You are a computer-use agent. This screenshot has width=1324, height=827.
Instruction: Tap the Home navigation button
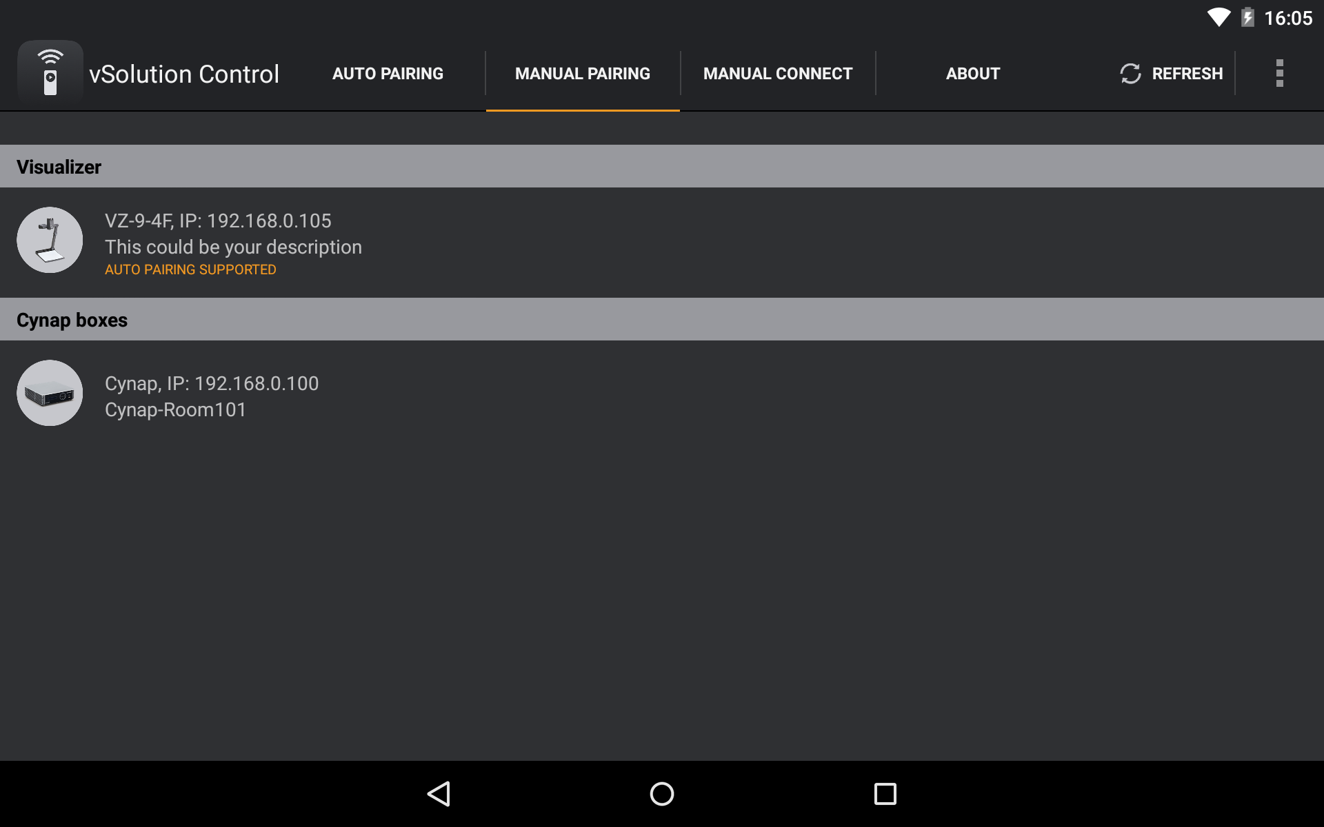coord(661,793)
